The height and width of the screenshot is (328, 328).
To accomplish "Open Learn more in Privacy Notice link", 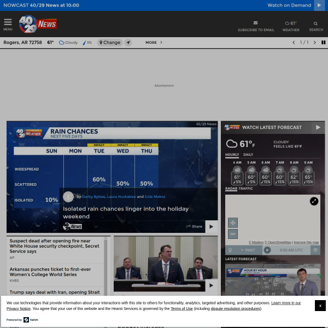I will coord(154,306).
